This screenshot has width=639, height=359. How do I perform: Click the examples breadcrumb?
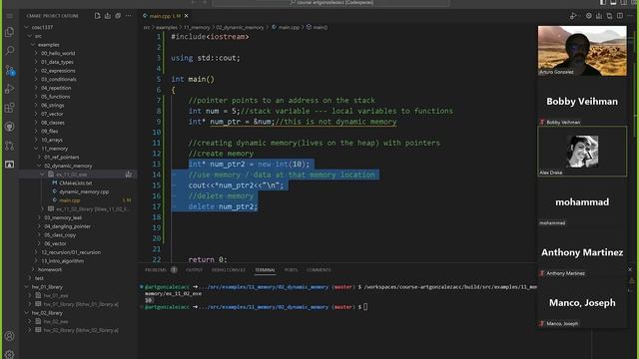point(167,27)
